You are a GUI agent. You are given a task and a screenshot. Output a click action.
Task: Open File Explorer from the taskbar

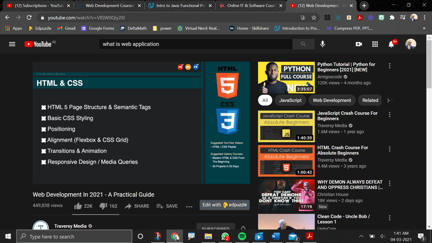click(x=208, y=237)
